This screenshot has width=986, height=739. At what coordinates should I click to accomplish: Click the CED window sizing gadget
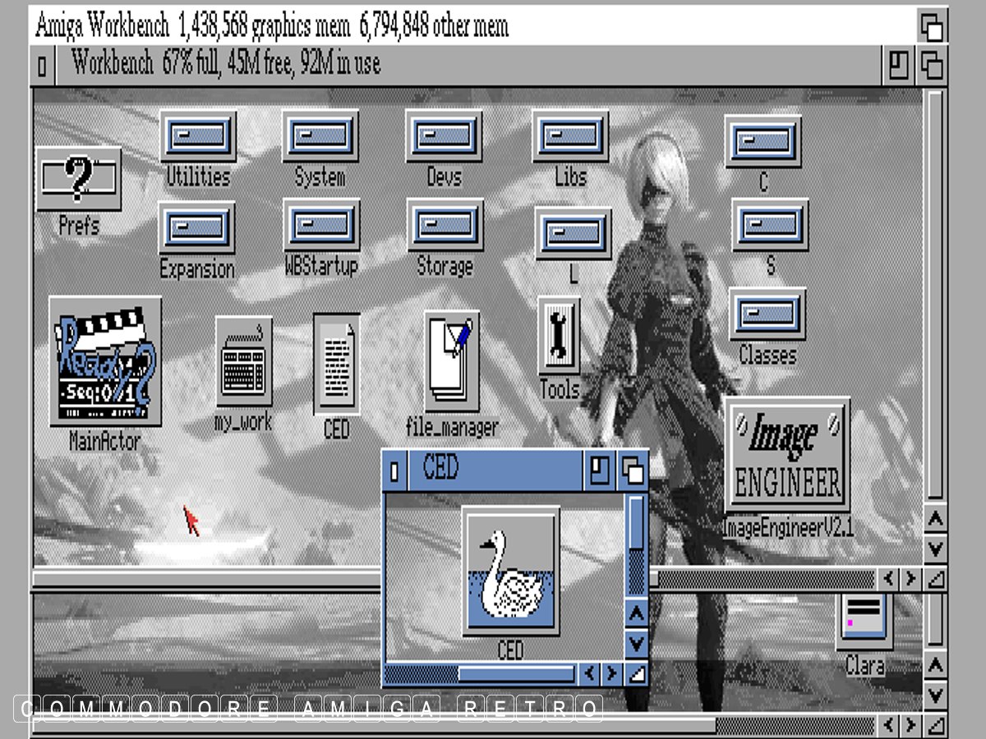tap(636, 674)
